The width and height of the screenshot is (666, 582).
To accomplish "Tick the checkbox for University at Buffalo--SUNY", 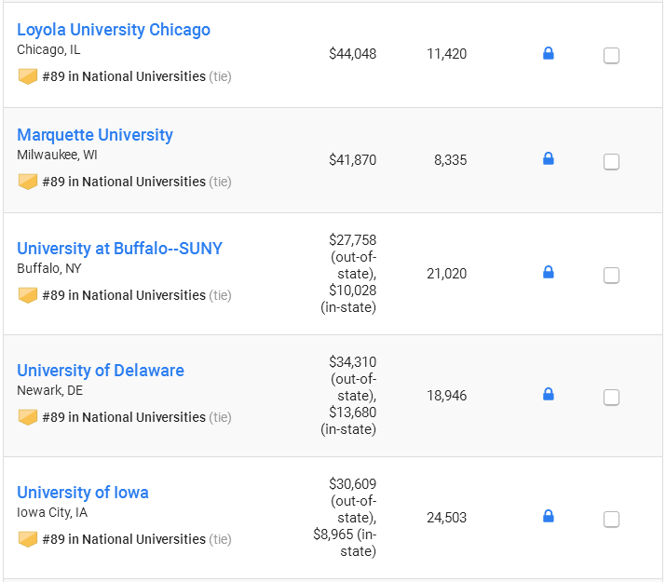I will click(x=611, y=276).
